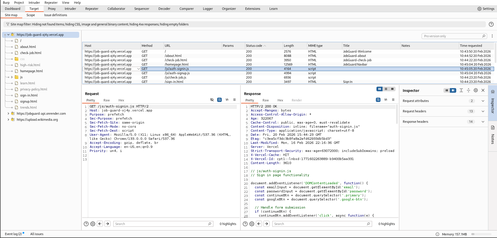Dock Inspector to the right layout
This screenshot has height=238, width=497.
point(453,90)
